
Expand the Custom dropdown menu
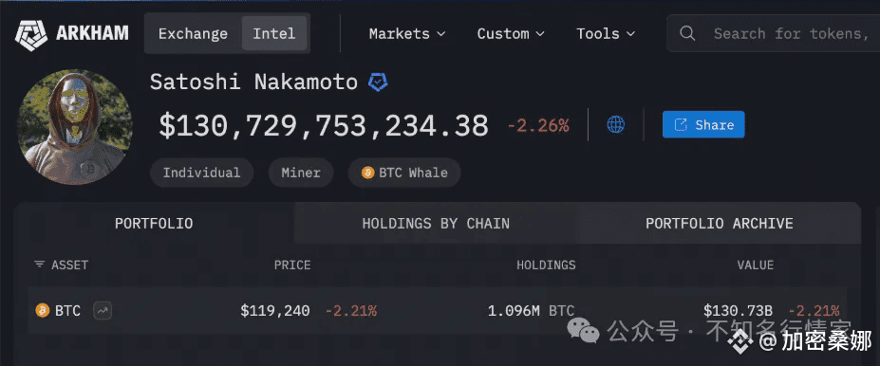point(511,33)
